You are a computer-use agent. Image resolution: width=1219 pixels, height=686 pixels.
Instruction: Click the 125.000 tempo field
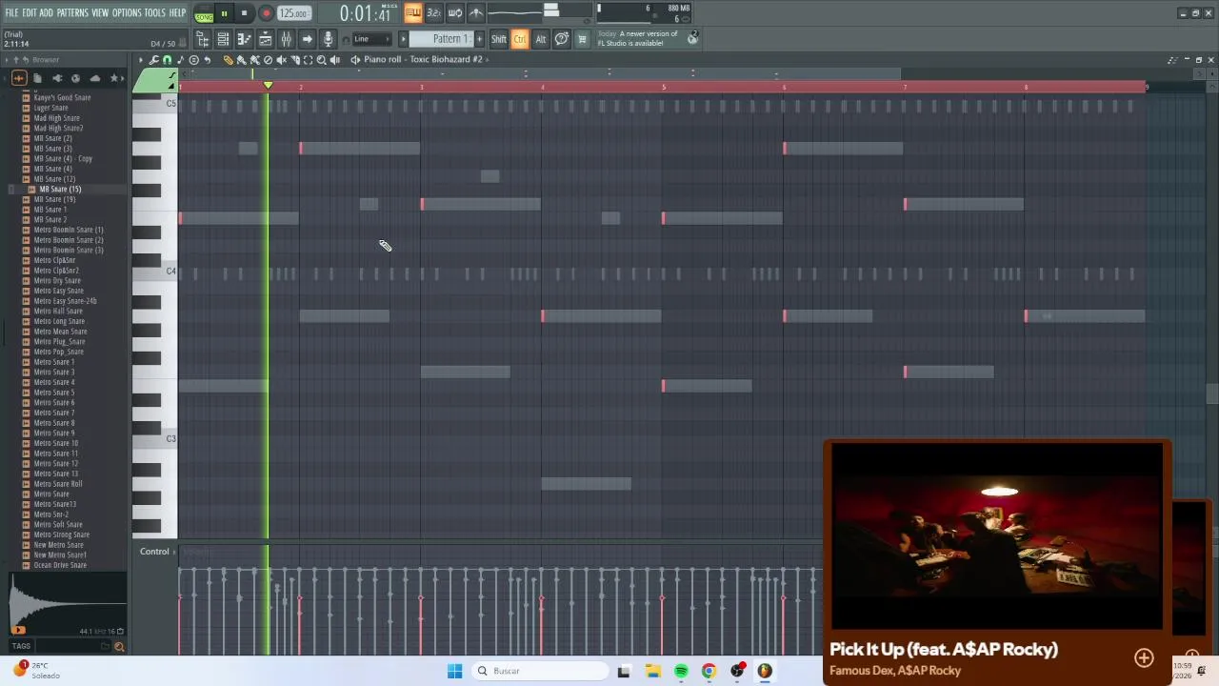[x=293, y=14]
